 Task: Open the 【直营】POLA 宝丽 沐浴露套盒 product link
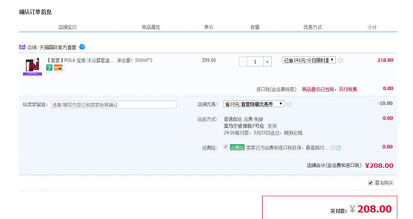80,60
